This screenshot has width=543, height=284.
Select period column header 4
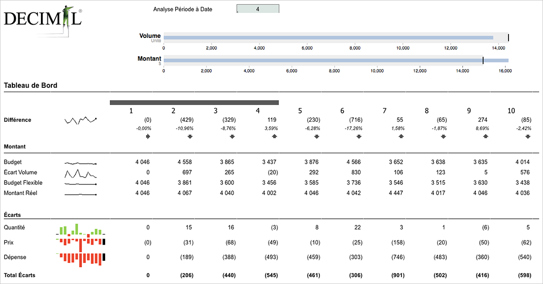click(258, 111)
